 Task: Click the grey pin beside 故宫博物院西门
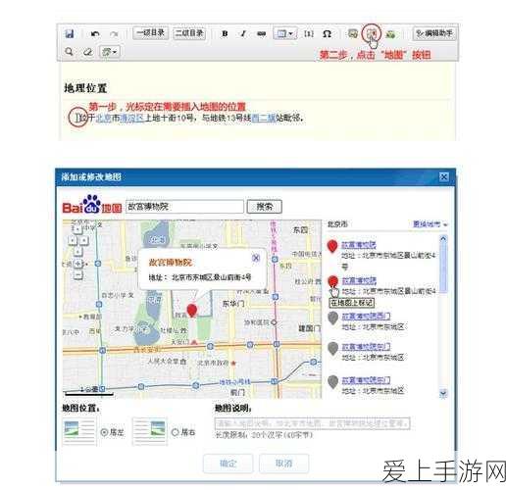(x=332, y=318)
